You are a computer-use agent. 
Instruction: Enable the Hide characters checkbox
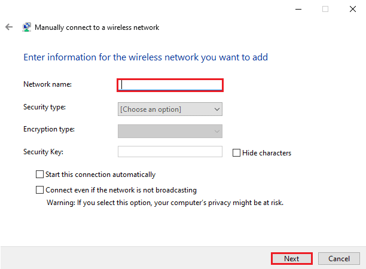[237, 153]
